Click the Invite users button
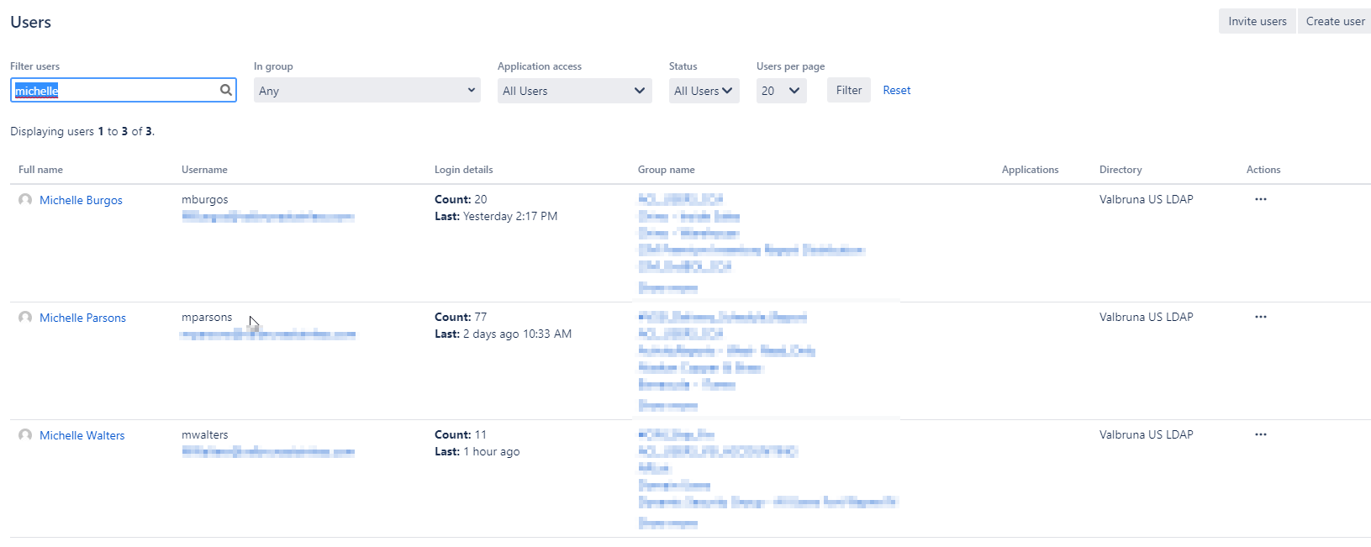The image size is (1371, 547). click(x=1258, y=21)
